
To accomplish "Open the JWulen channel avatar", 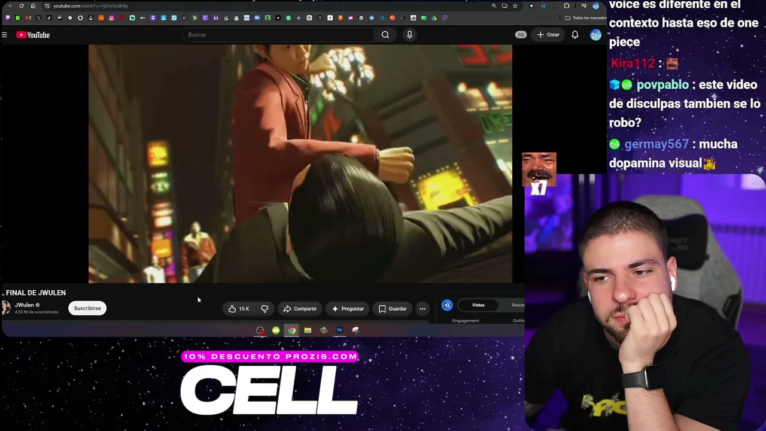I will [x=5, y=308].
